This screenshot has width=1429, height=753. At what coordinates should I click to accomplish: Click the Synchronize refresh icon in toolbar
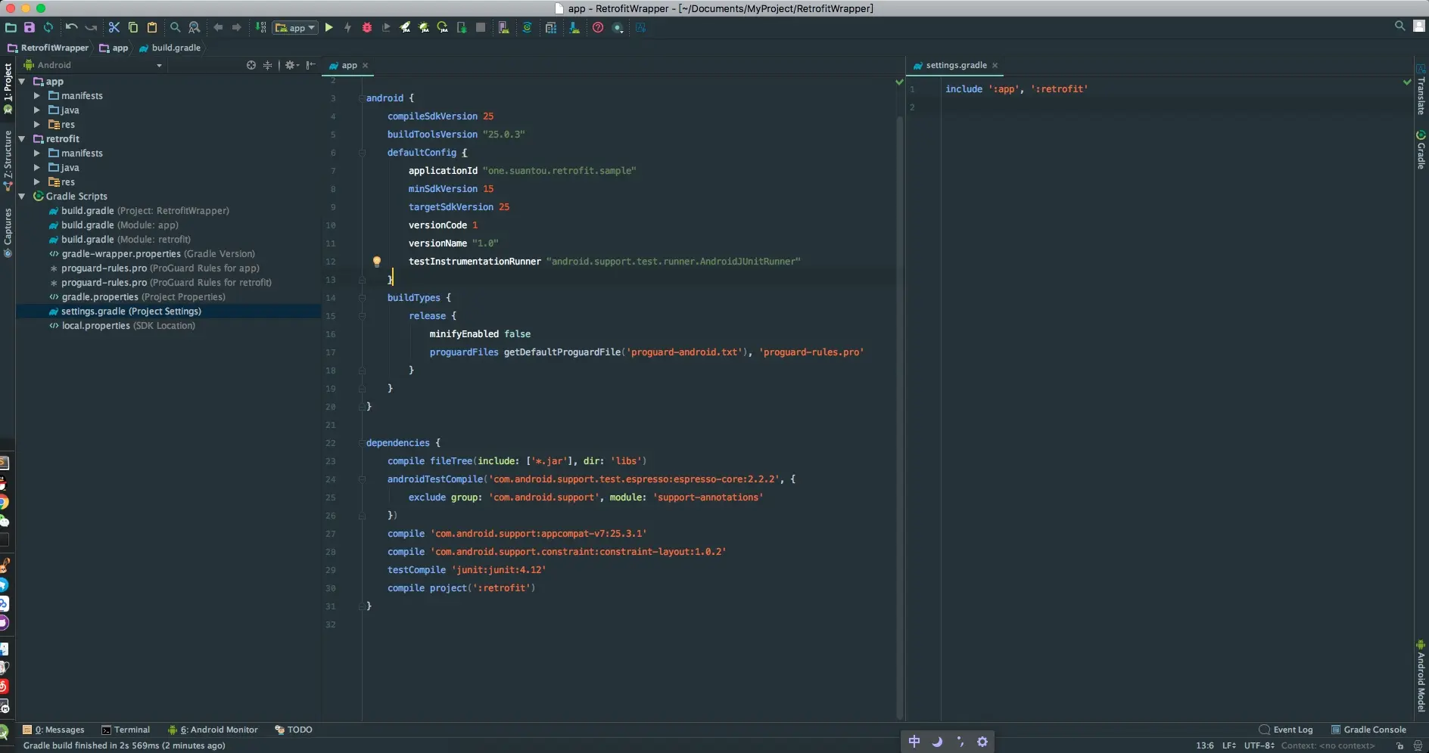pos(48,28)
